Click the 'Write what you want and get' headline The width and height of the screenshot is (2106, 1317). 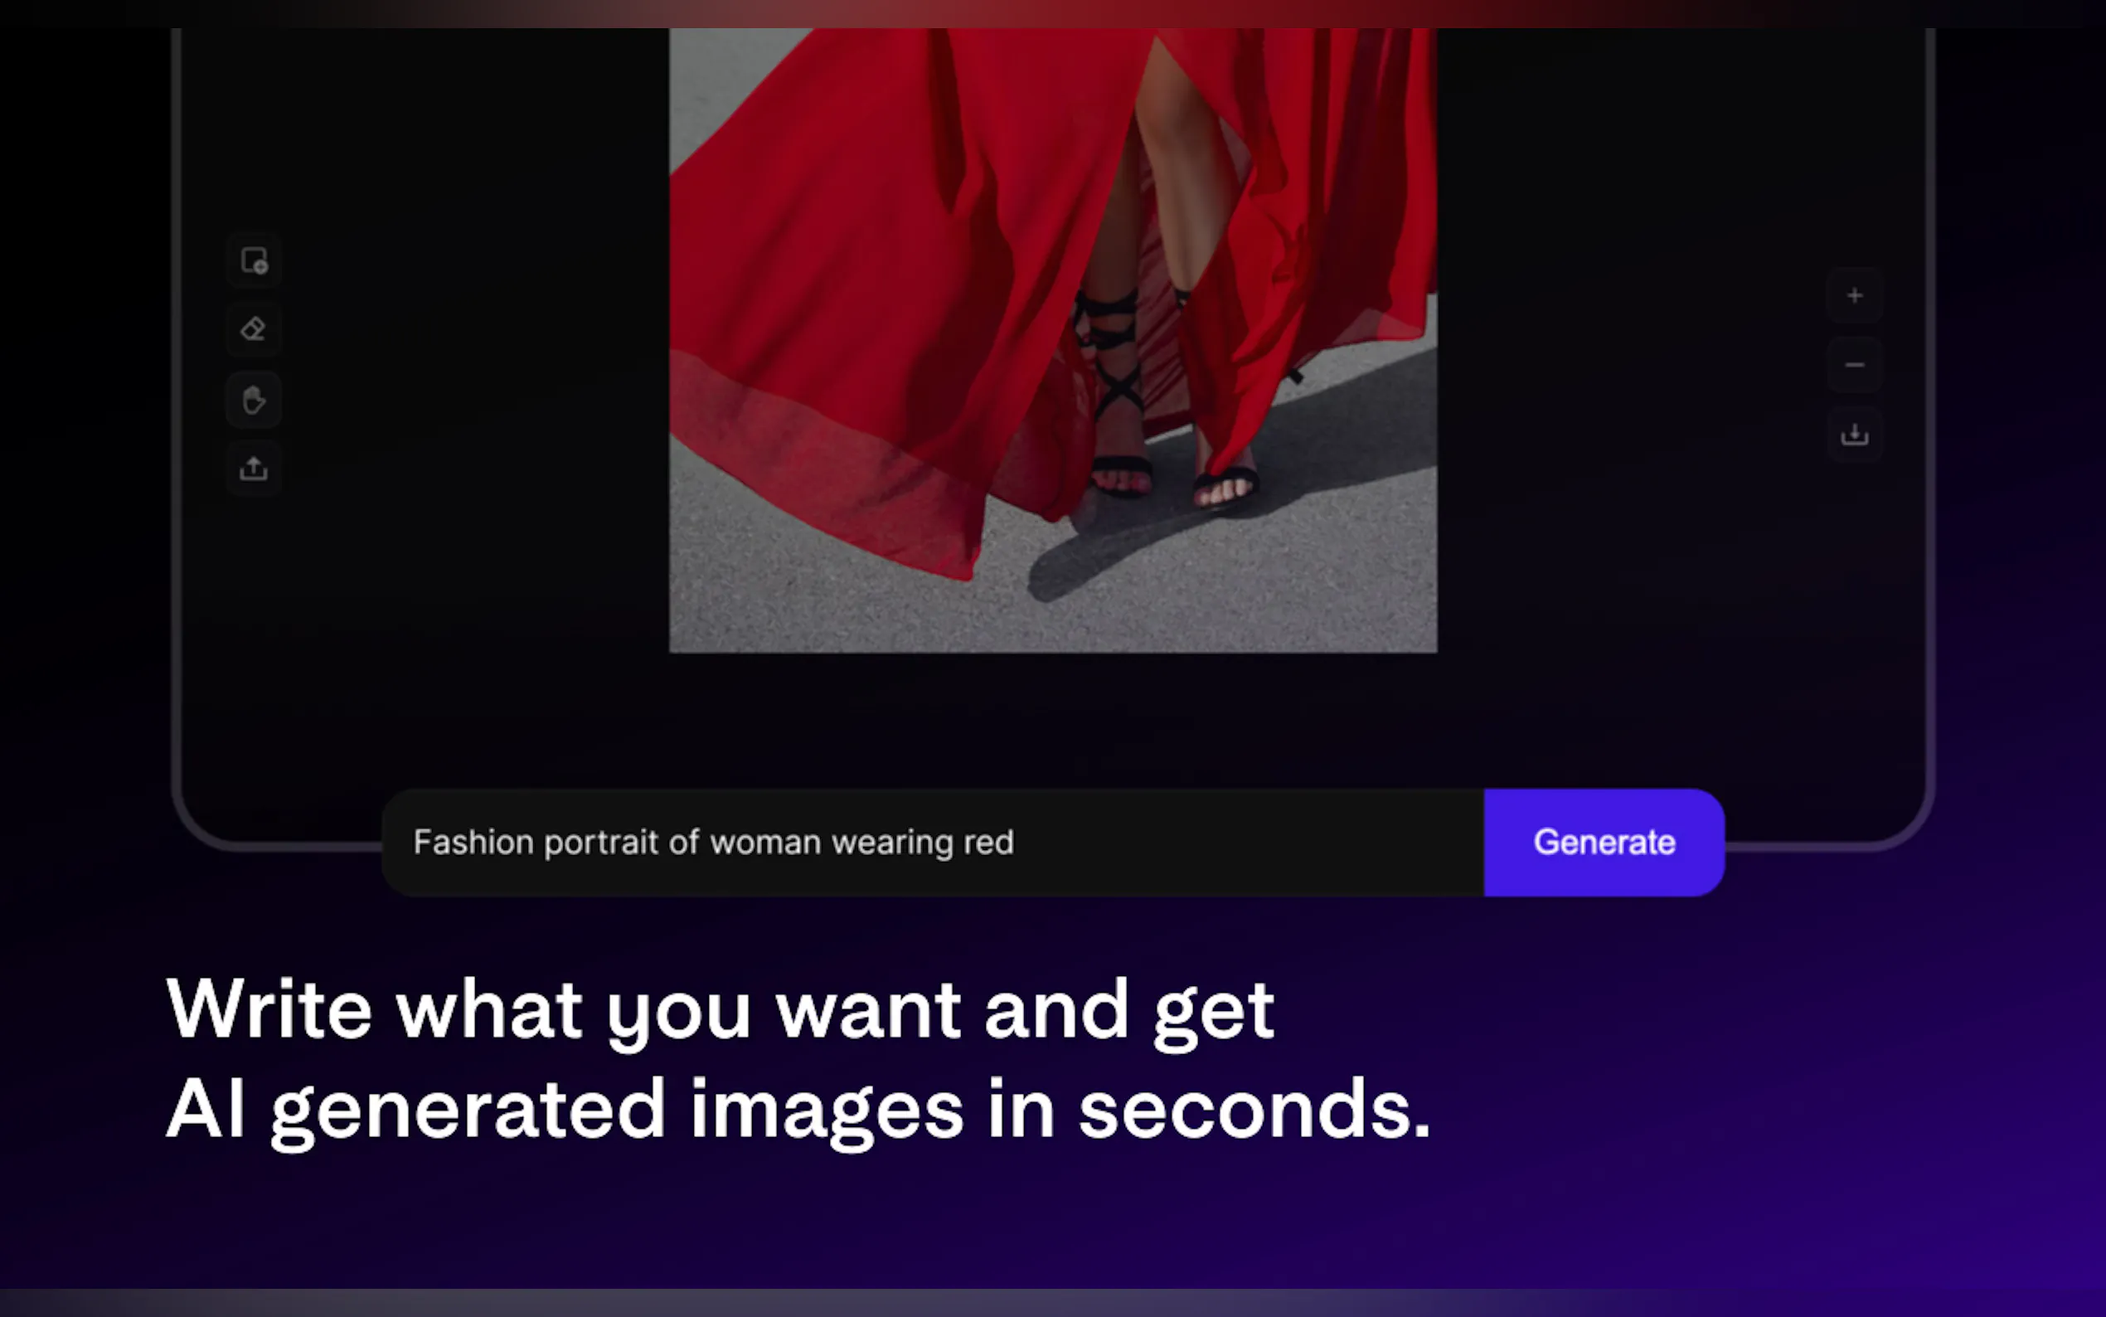click(719, 1008)
